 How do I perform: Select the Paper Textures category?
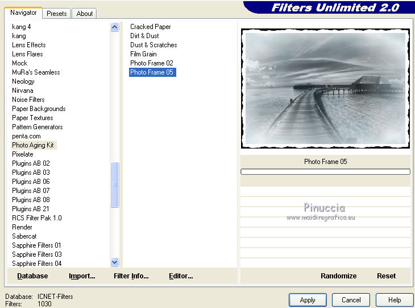coord(32,118)
